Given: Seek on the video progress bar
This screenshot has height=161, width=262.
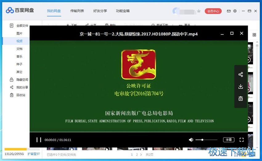Looking at the screenshot, I should (139, 132).
